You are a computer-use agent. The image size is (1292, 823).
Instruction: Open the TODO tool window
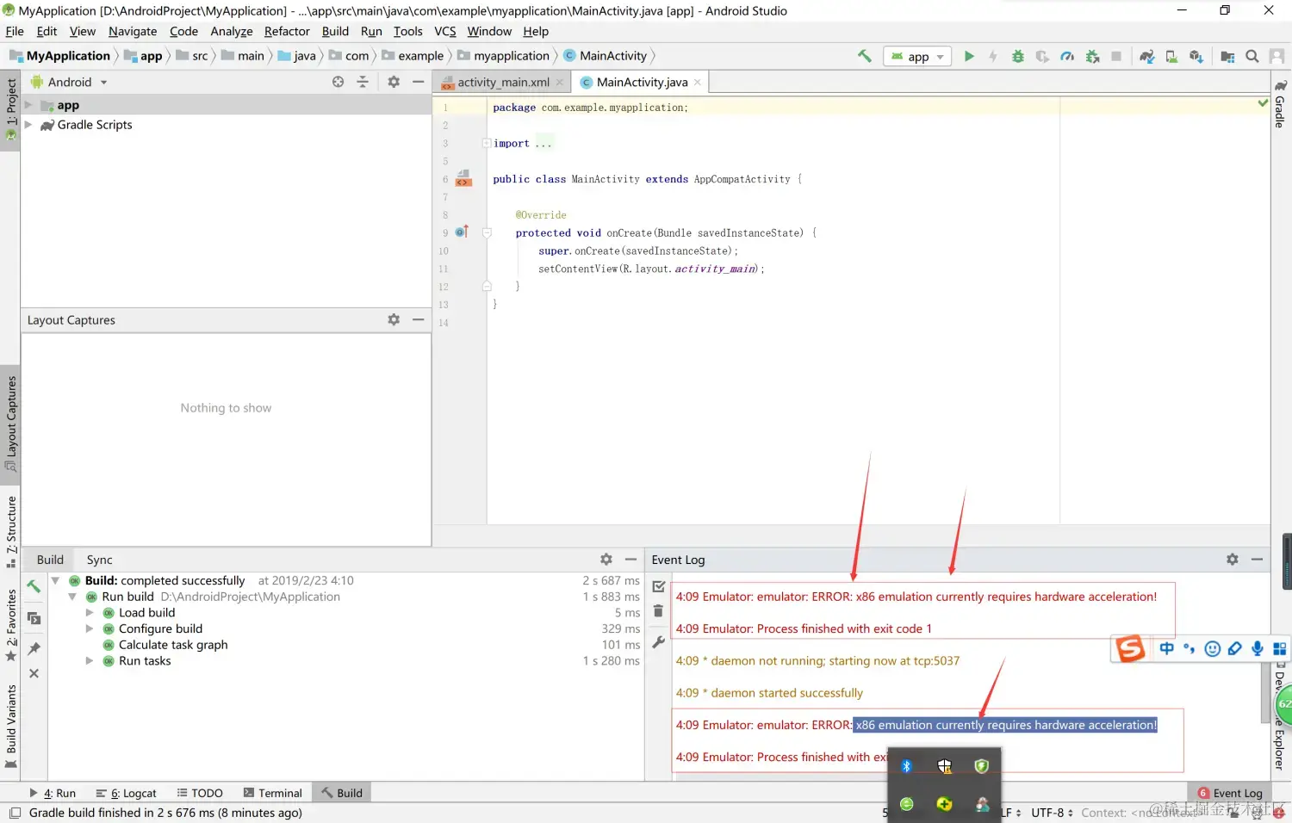(200, 793)
